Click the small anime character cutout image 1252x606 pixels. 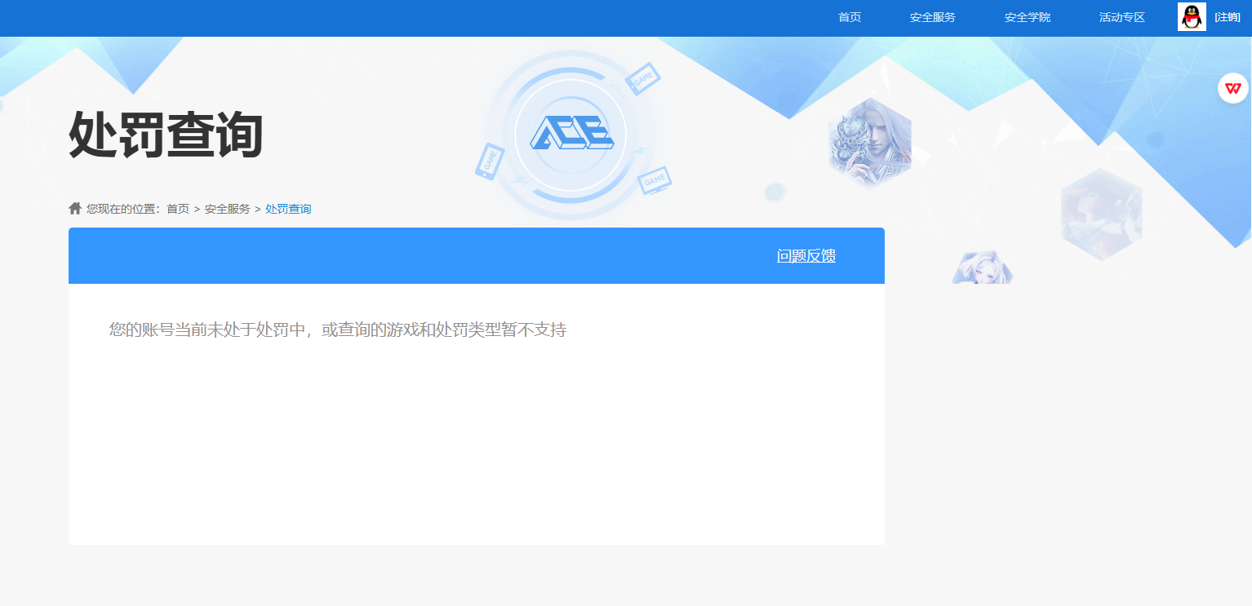click(x=982, y=269)
